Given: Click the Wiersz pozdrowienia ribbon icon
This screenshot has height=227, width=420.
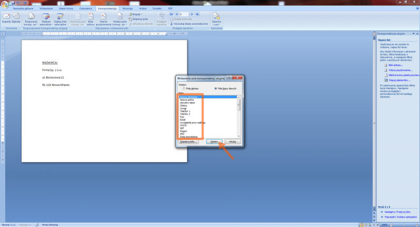Looking at the screenshot, I should click(x=103, y=19).
